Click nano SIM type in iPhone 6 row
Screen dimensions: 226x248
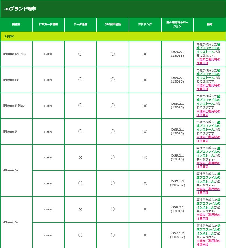[48, 132]
